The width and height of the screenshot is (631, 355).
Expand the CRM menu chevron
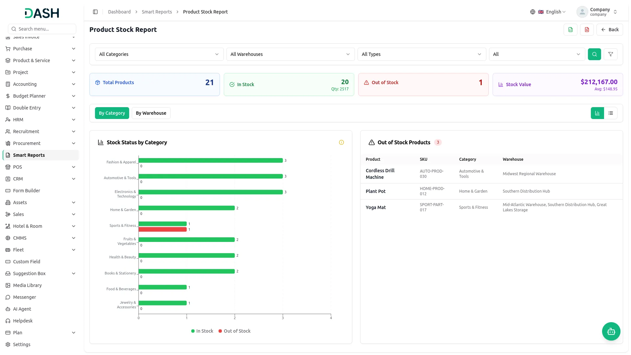tap(74, 179)
